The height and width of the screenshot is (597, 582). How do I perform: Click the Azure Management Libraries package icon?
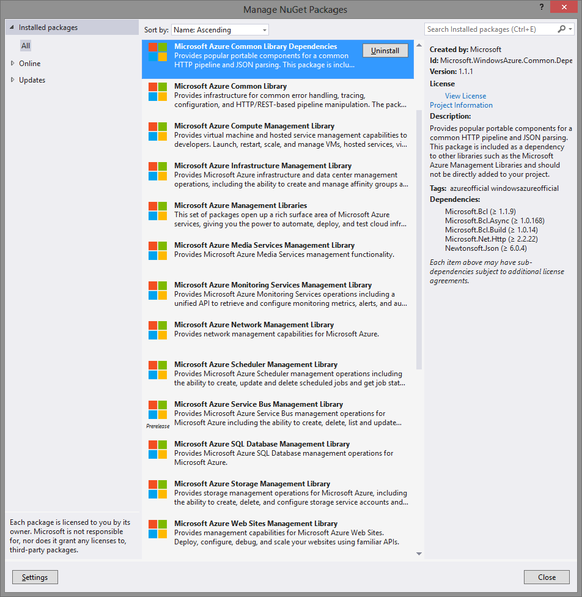coord(158,211)
